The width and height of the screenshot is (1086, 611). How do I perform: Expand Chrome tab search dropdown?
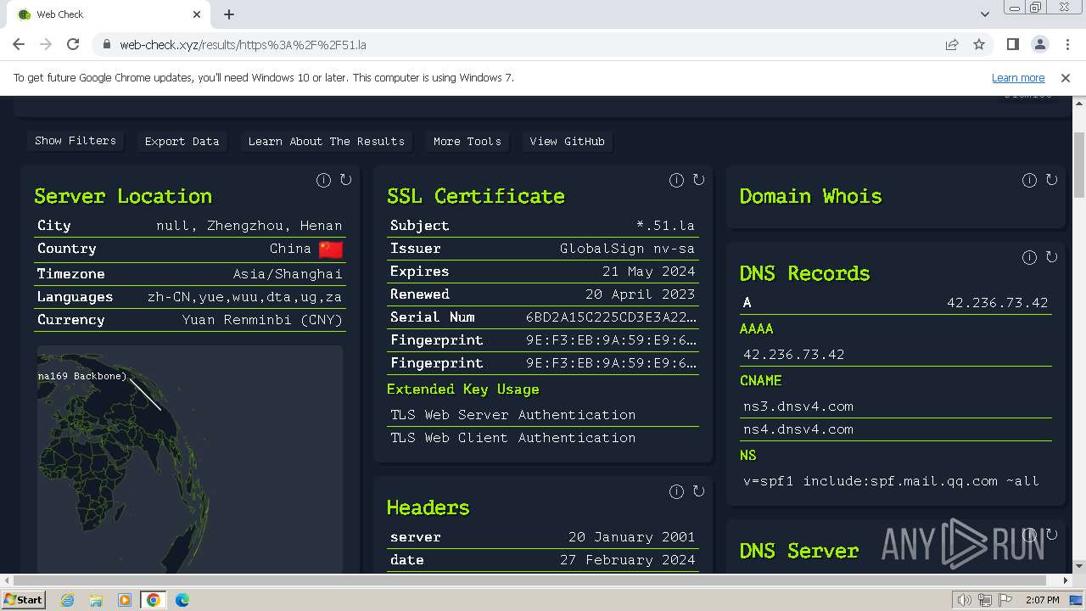[984, 14]
